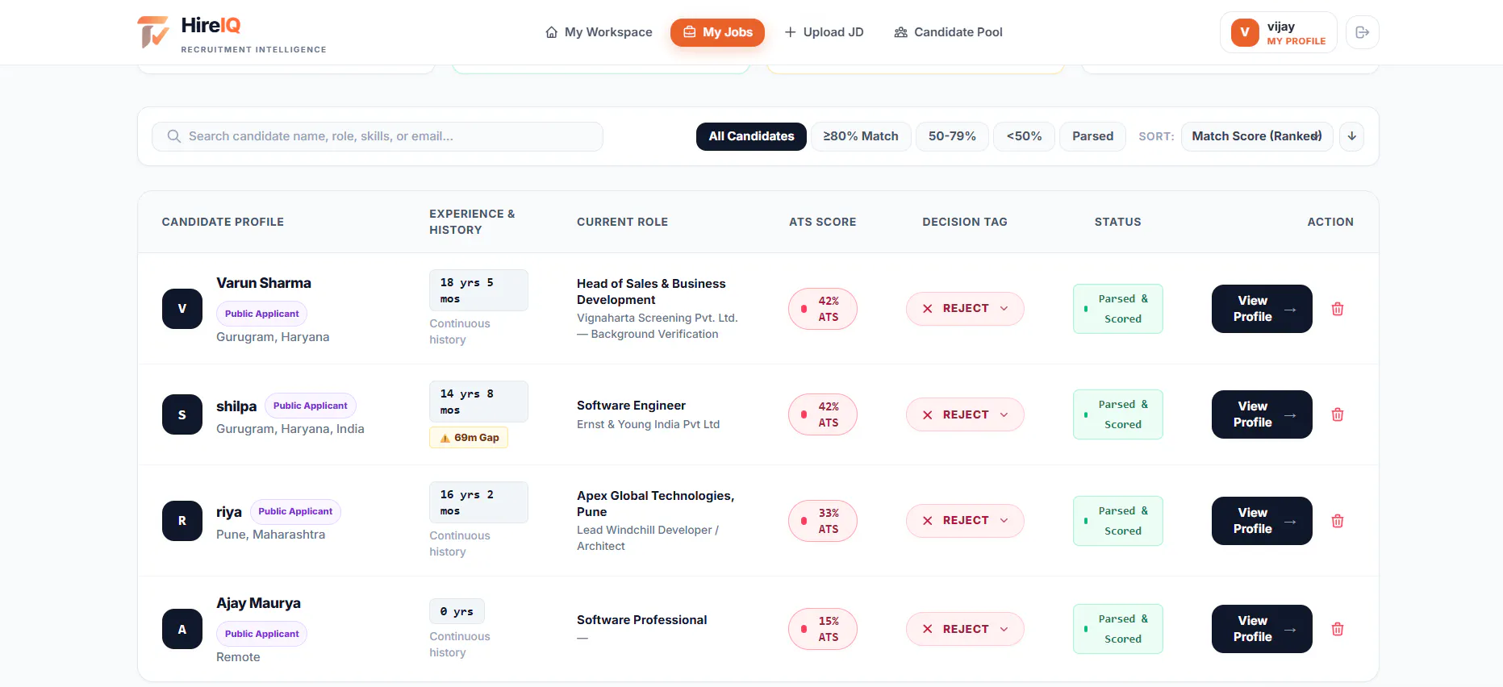1503x687 pixels.
Task: Click the HireIQ logo icon
Action: [x=153, y=32]
